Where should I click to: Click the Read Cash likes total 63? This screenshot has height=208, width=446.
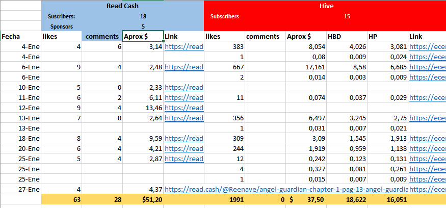click(62, 200)
